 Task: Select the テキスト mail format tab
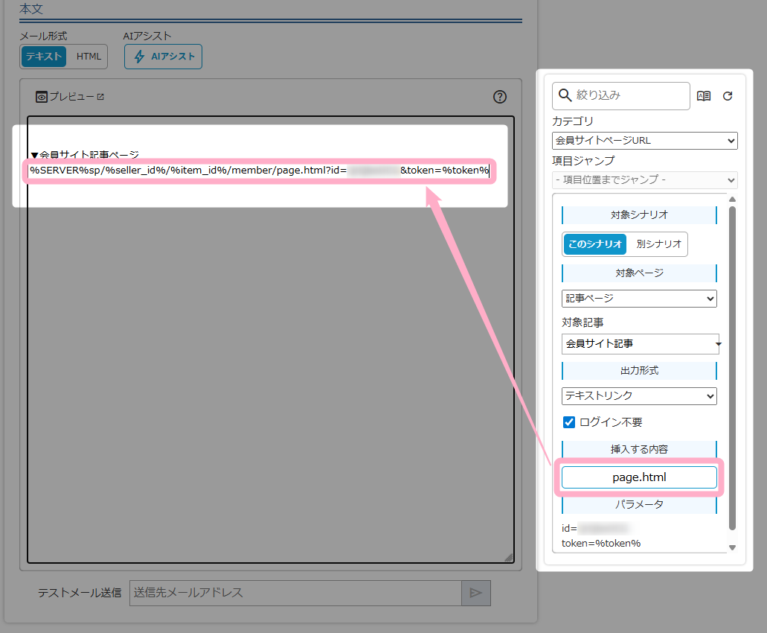pos(44,57)
